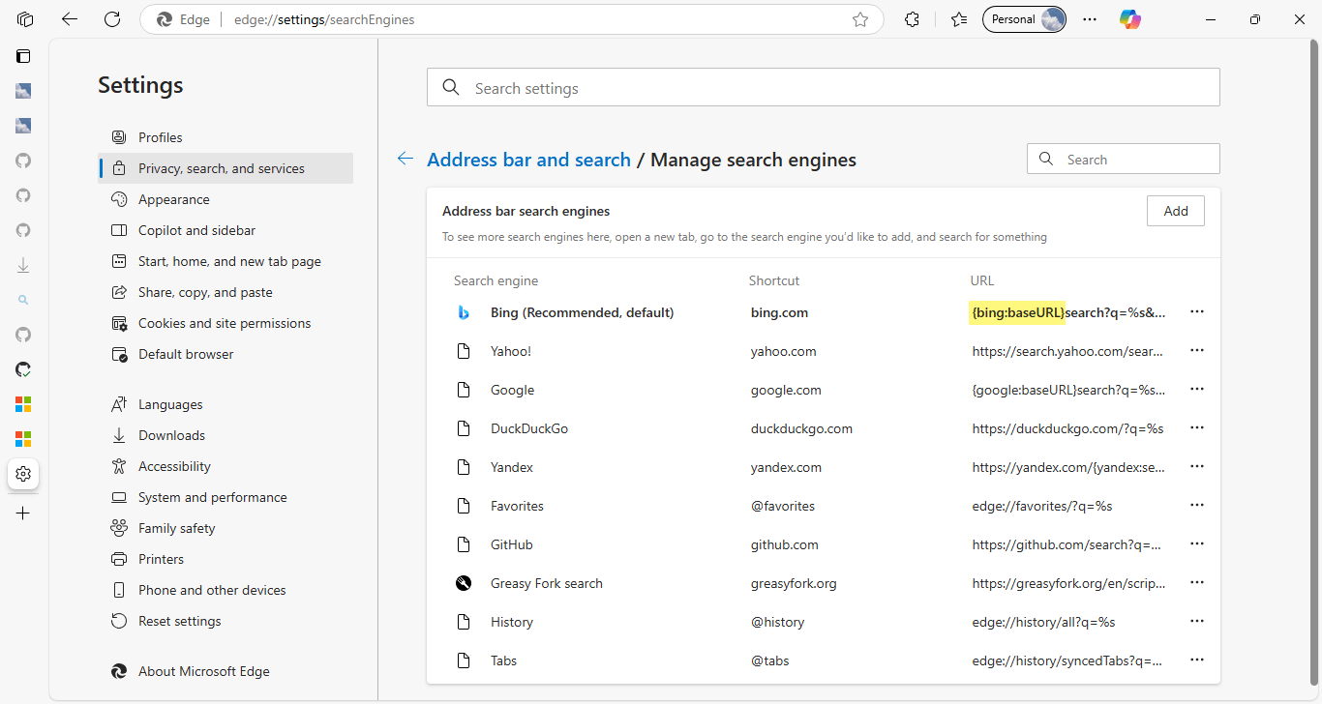
Task: Focus the Search settings field
Action: [x=823, y=88]
